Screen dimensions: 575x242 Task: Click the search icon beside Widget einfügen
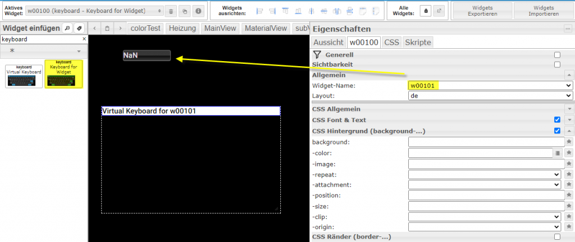[x=66, y=28]
